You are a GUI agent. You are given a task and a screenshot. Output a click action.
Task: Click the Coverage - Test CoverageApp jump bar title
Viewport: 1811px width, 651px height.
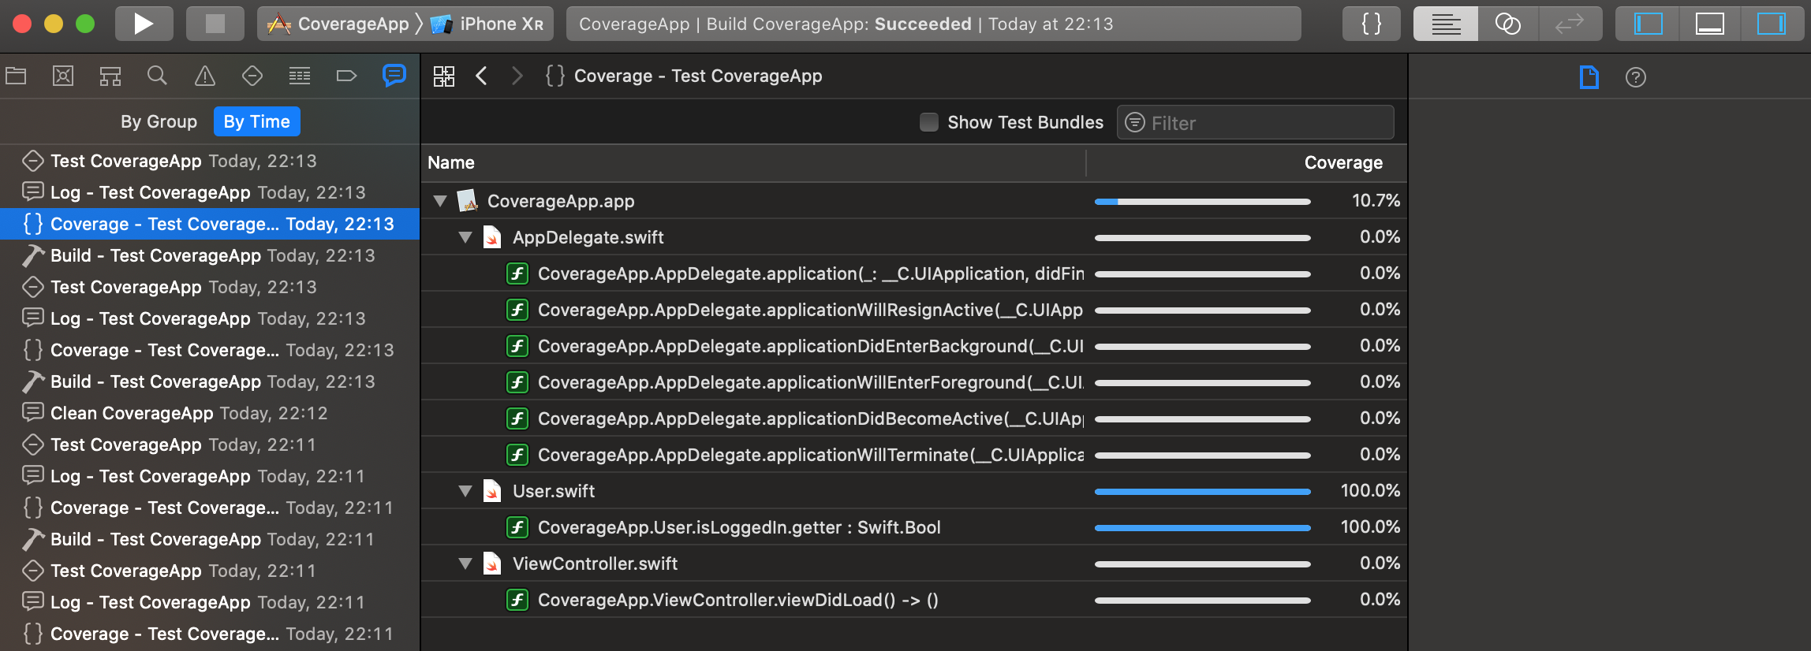[x=697, y=76]
